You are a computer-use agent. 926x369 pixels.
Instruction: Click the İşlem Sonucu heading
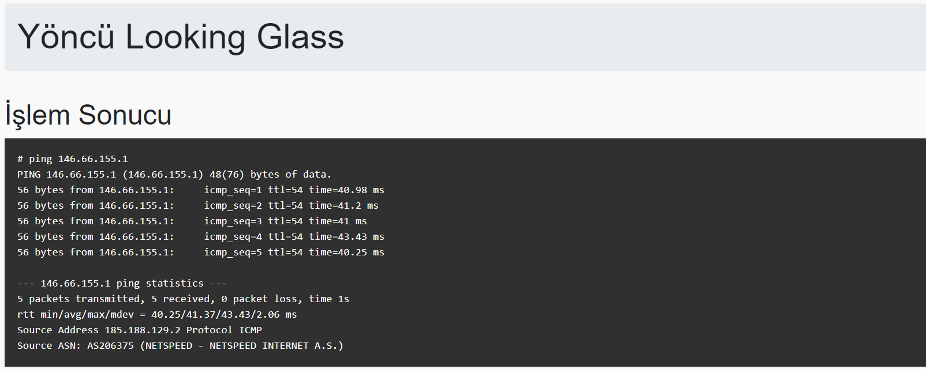88,114
